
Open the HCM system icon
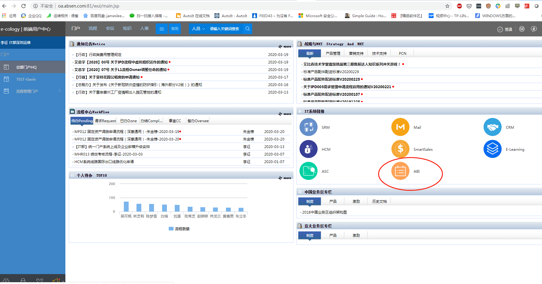click(308, 149)
